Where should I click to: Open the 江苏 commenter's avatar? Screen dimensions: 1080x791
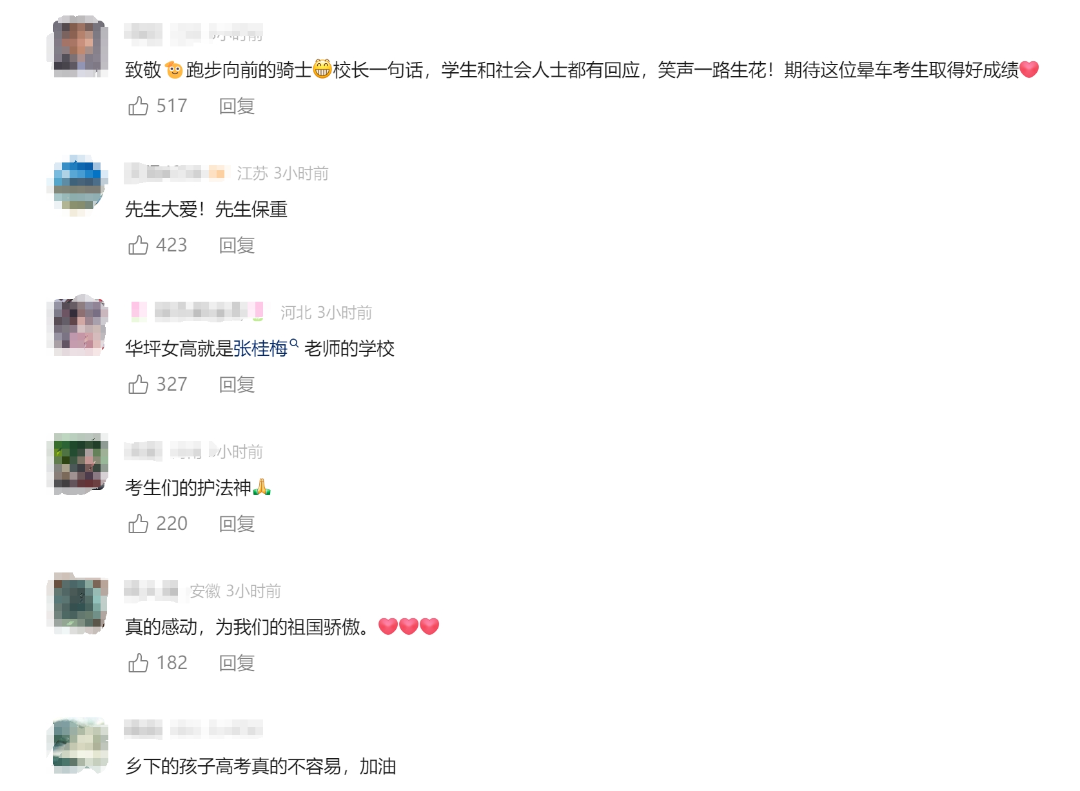79,186
